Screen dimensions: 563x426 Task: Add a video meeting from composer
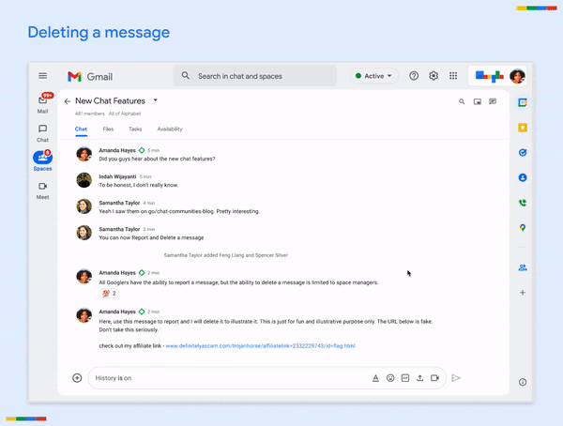click(x=434, y=378)
